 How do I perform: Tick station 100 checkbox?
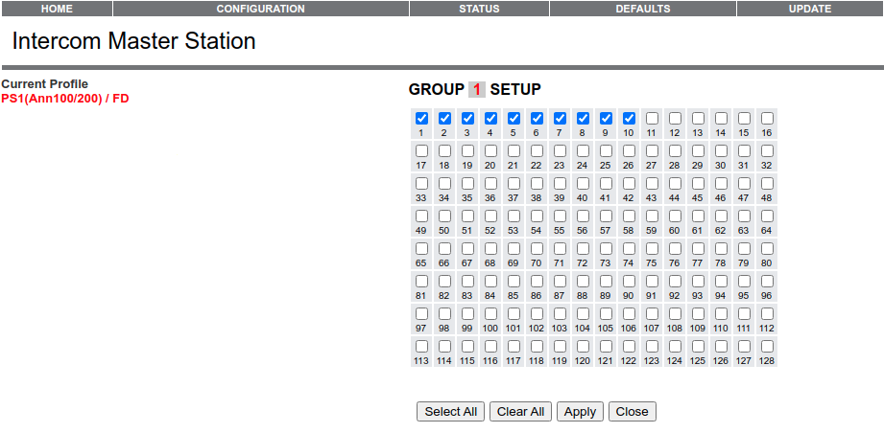click(490, 314)
